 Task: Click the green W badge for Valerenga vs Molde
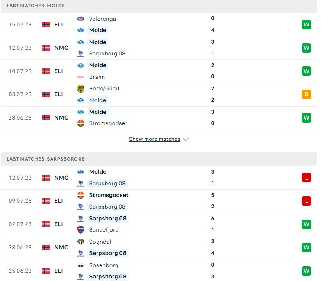(x=306, y=24)
